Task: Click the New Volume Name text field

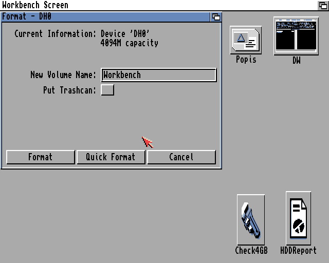Action: tap(158, 75)
